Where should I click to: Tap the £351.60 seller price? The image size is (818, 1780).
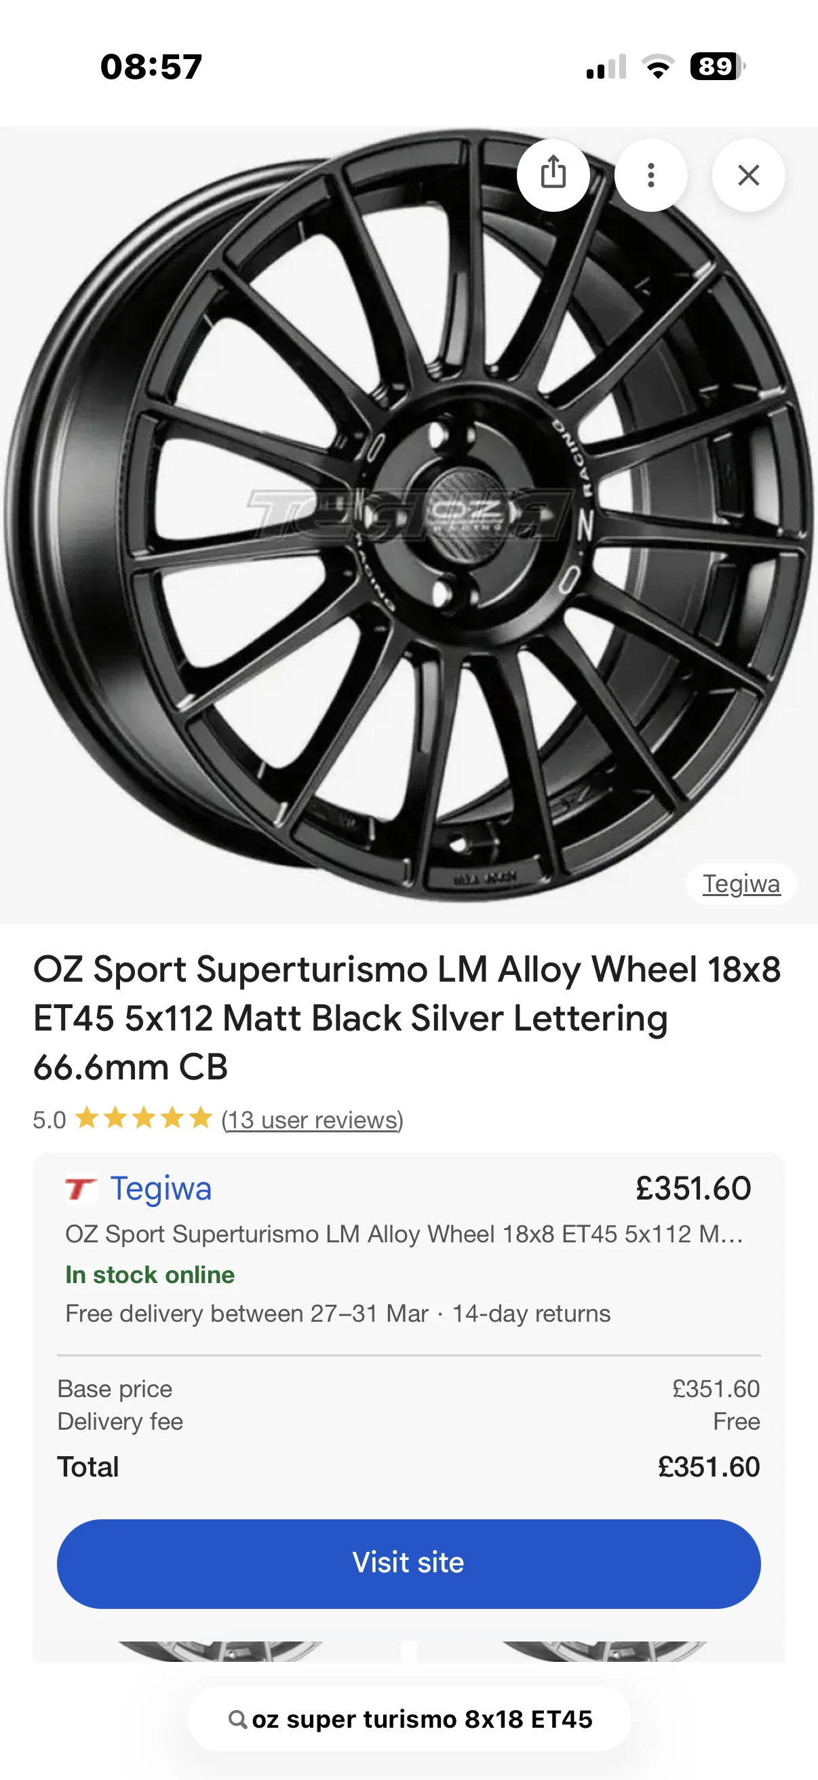point(693,1189)
